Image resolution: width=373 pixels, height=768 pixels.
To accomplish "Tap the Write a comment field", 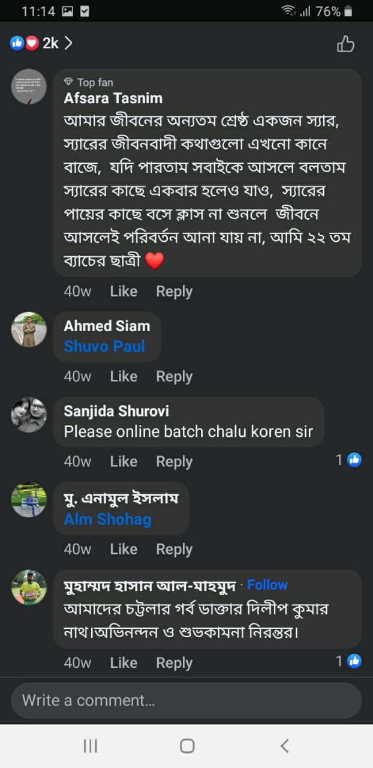I will 186,700.
